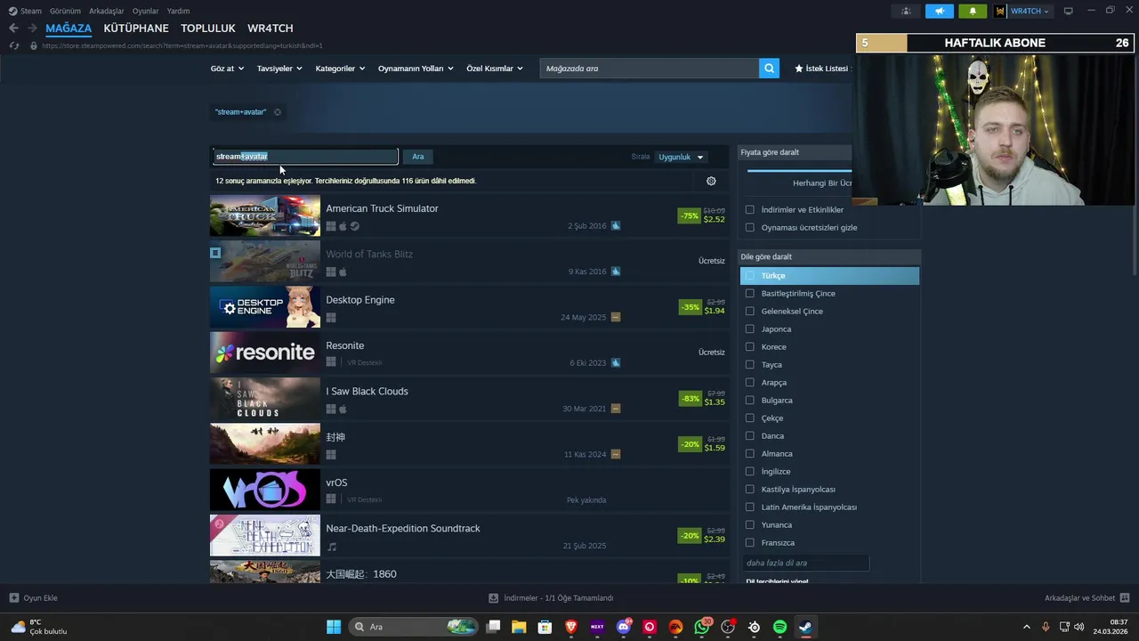Click the blue search magnifier button
The height and width of the screenshot is (641, 1139).
pos(769,69)
